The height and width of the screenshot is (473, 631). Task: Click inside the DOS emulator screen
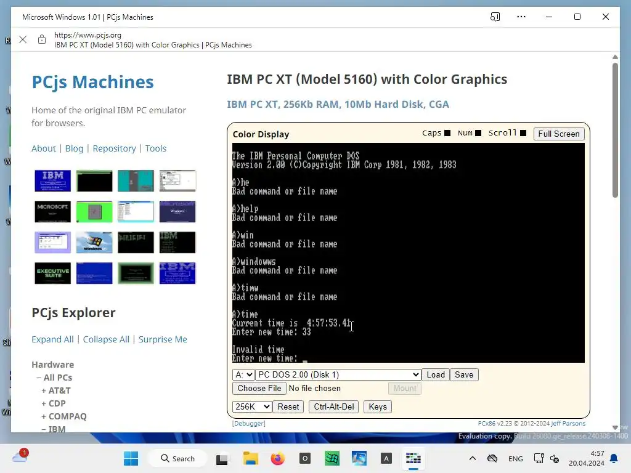408,253
